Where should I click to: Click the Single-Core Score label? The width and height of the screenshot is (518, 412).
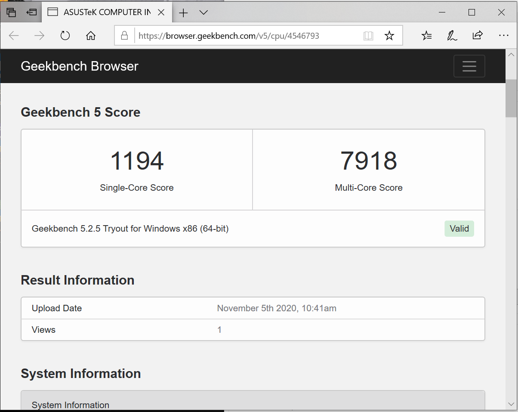(x=137, y=188)
